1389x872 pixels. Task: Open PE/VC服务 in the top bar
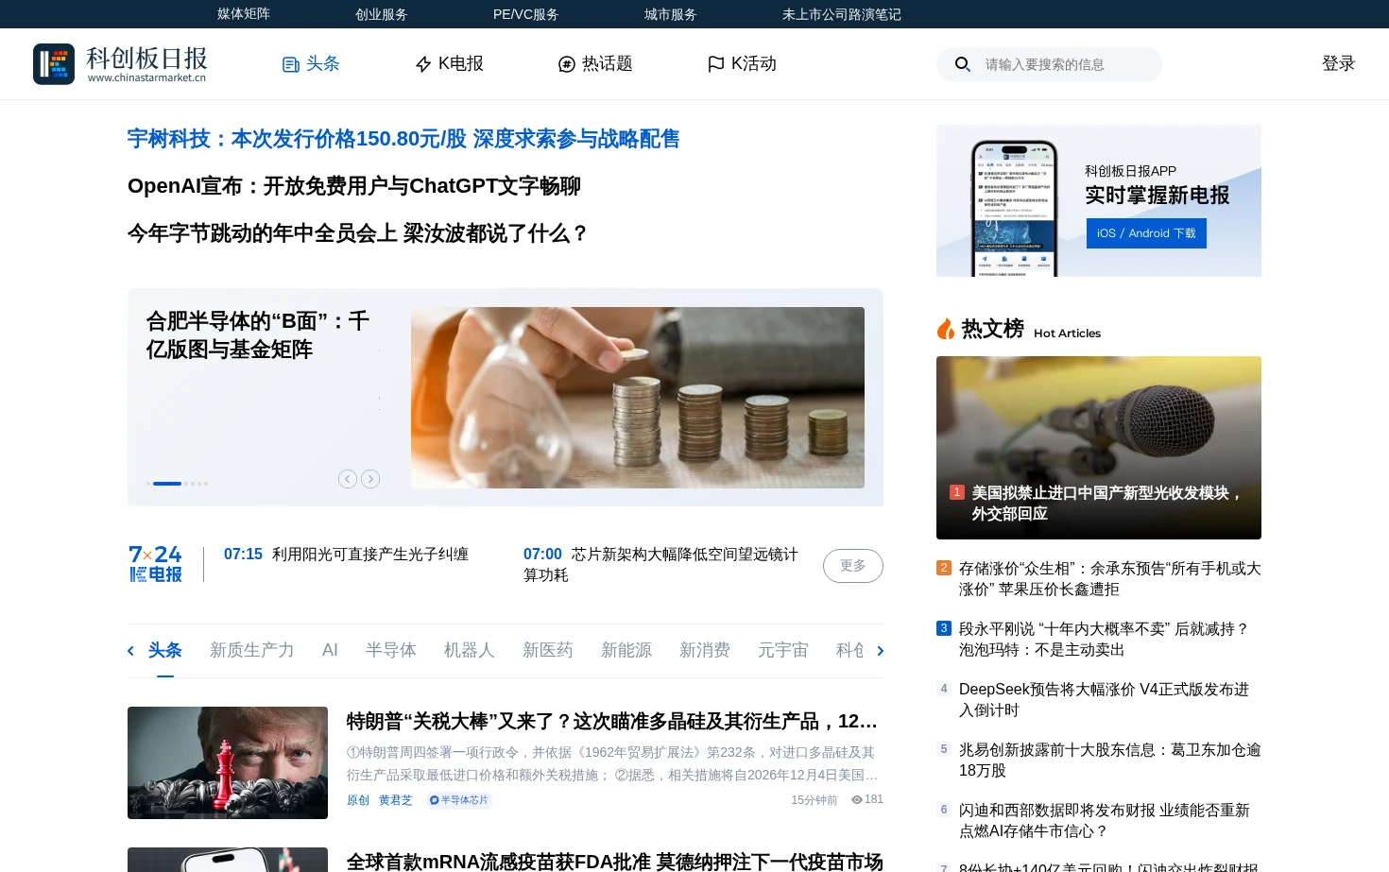526,14
